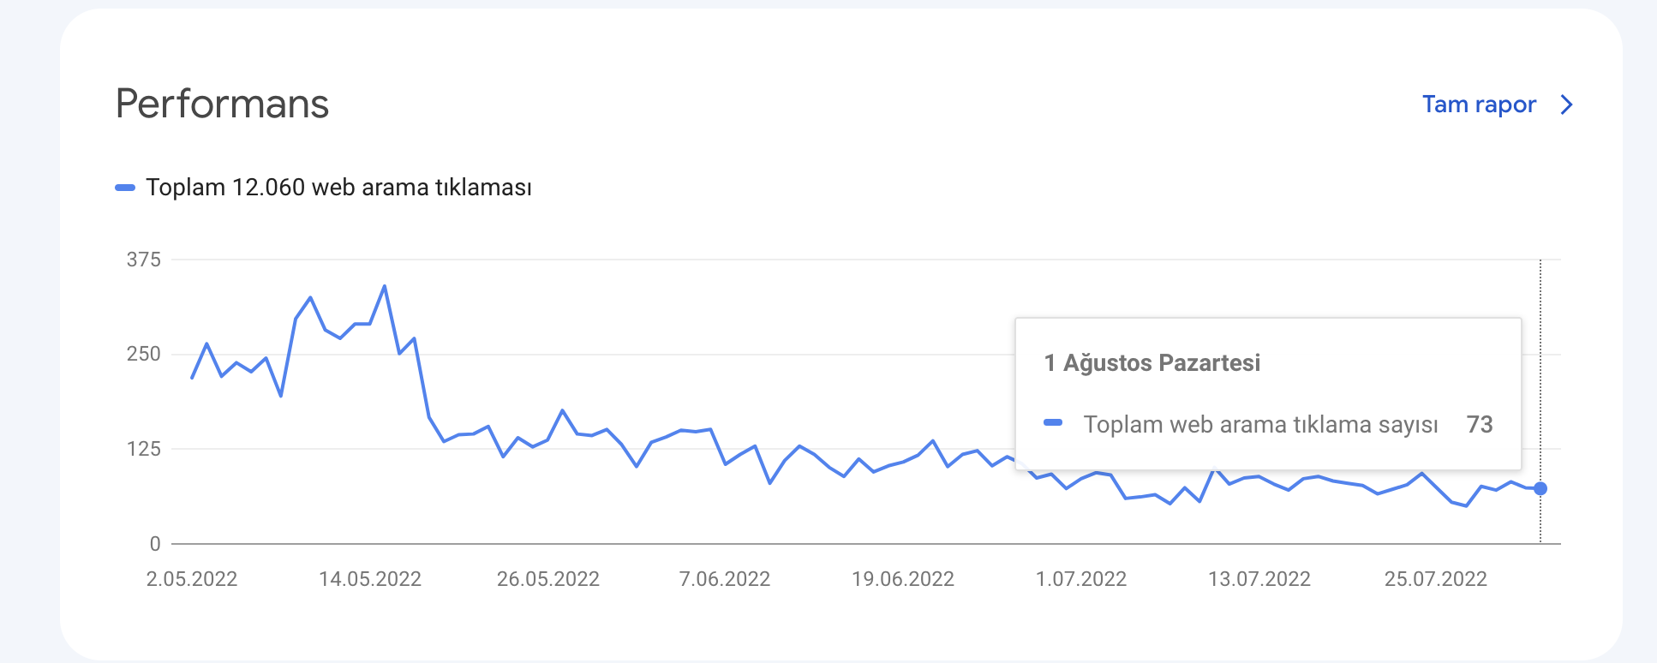1657x663 pixels.
Task: Click the 25.07.2022 axis label
Action: pyautogui.click(x=1436, y=579)
